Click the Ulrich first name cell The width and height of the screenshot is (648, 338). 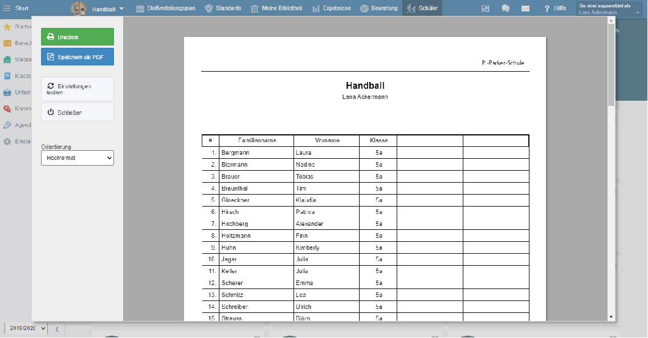tap(327, 307)
